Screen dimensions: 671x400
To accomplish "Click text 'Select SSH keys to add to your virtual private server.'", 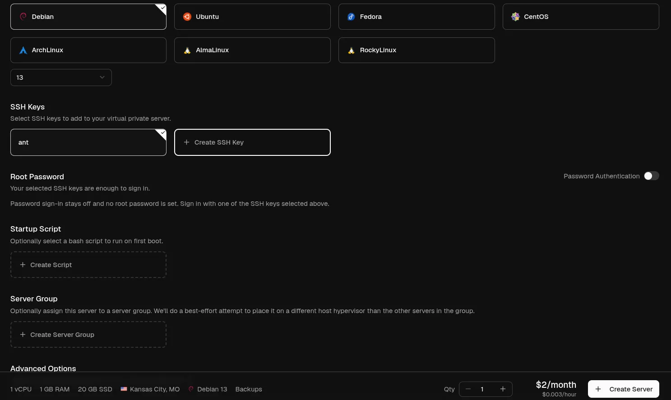I will click(91, 118).
